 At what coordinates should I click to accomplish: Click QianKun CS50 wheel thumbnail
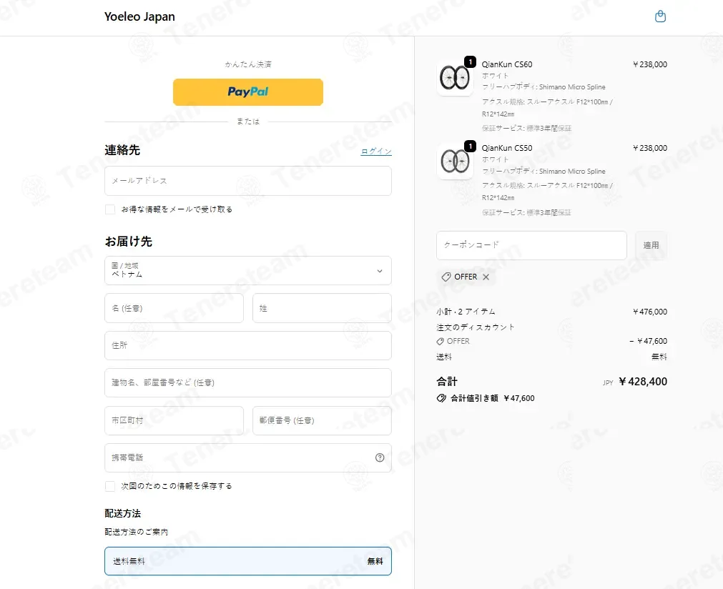(x=455, y=162)
